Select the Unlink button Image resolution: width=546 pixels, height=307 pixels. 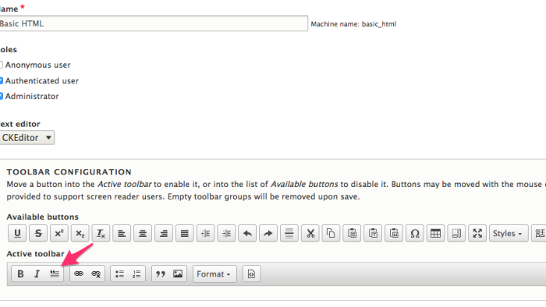pyautogui.click(x=96, y=274)
